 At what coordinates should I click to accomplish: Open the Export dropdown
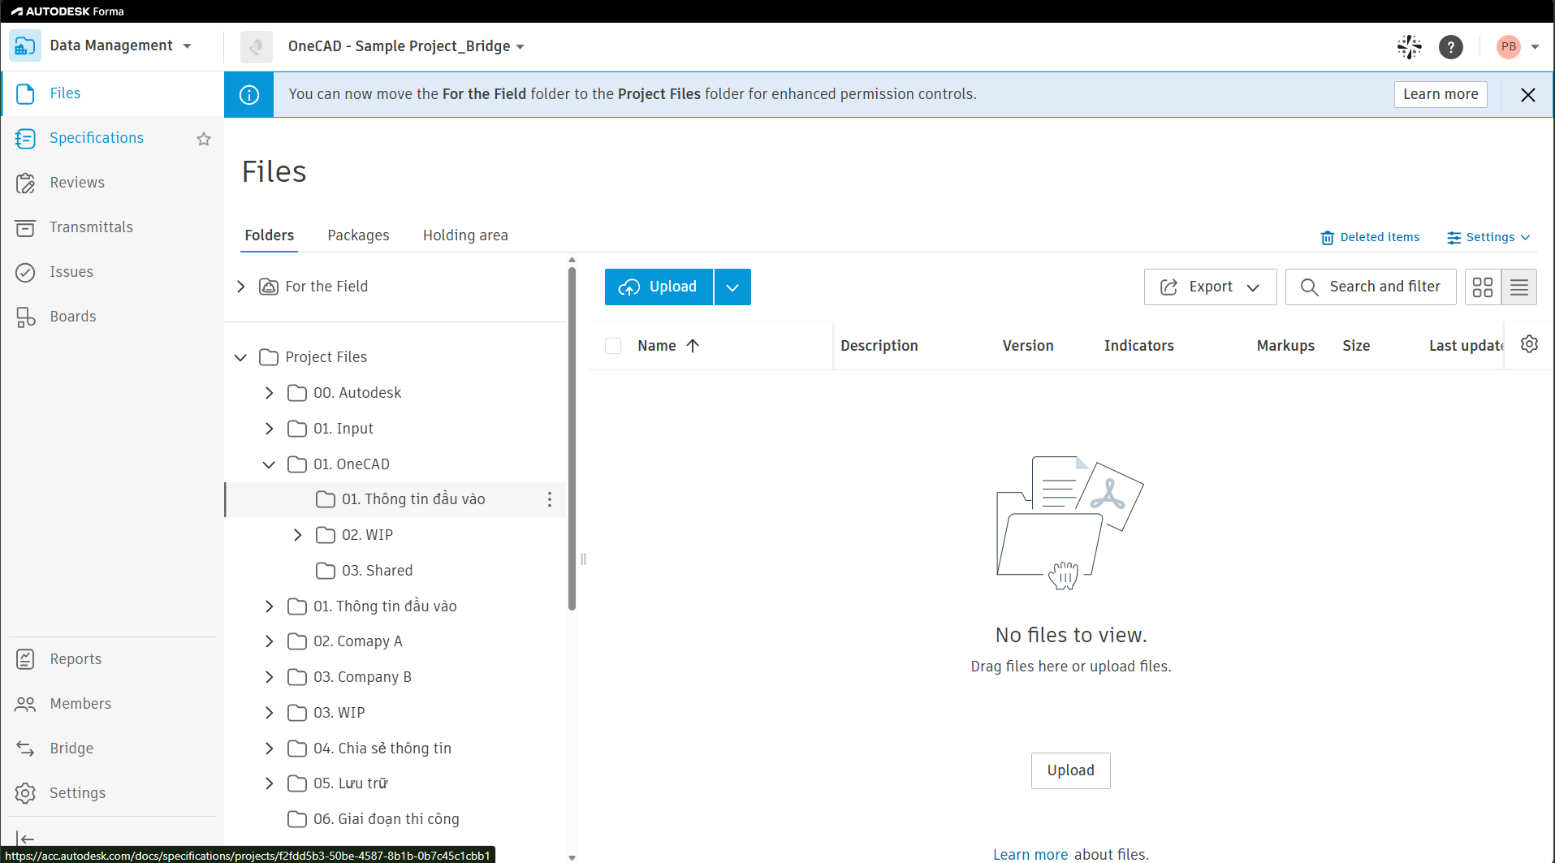[1210, 287]
